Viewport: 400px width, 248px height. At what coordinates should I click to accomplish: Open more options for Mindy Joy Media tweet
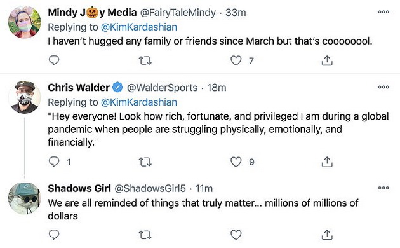[383, 12]
